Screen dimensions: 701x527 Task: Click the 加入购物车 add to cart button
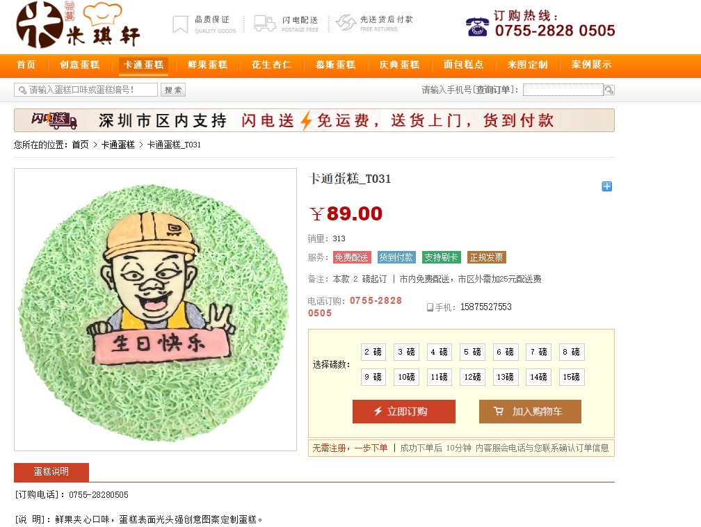(x=530, y=411)
